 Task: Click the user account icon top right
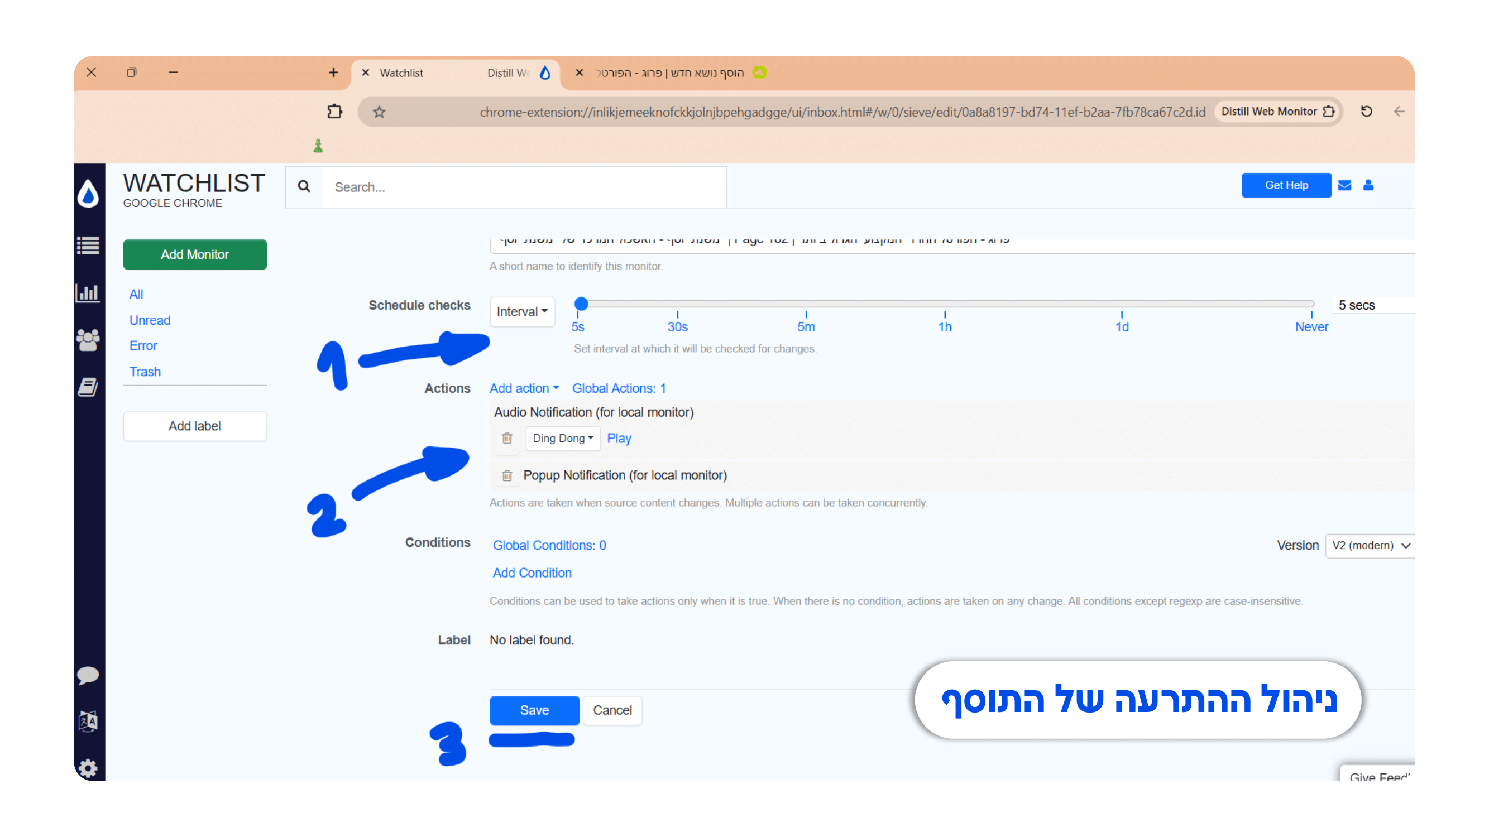(1369, 185)
